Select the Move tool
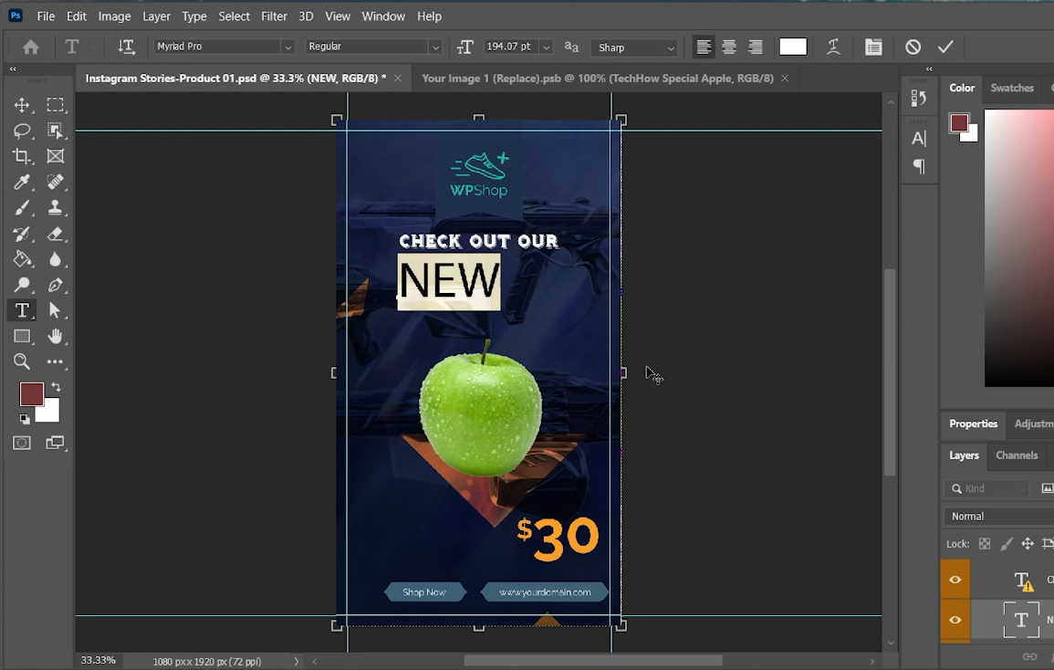 [22, 105]
